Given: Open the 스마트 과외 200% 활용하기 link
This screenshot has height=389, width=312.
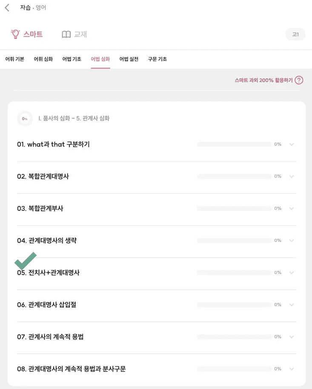Looking at the screenshot, I should coord(263,80).
